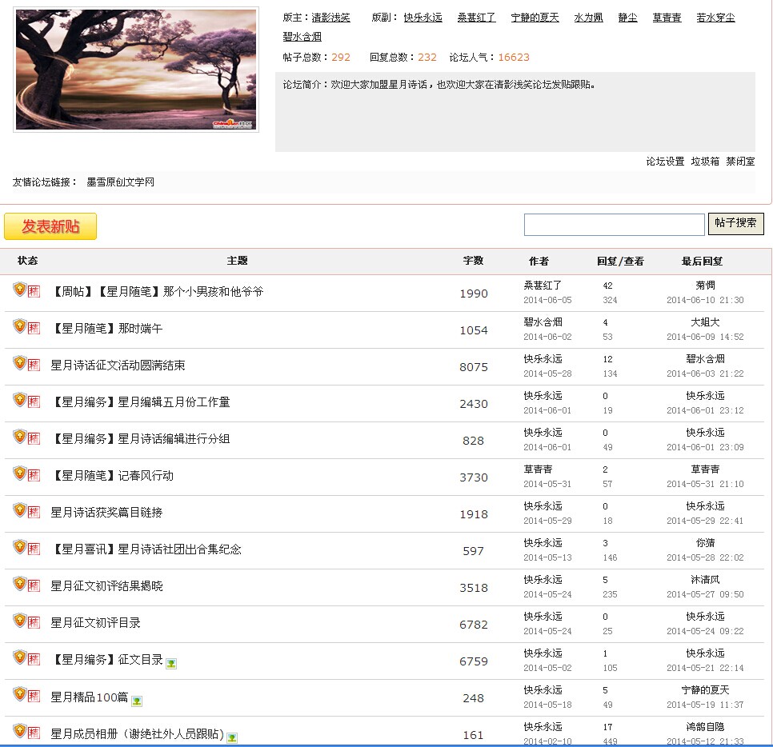Open post 【星月编务】星月编辑五月份工作量

click(141, 402)
